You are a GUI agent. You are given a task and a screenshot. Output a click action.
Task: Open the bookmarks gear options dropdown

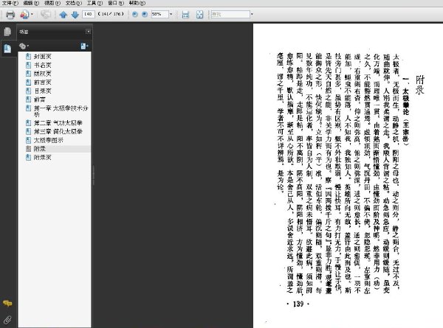(24, 46)
